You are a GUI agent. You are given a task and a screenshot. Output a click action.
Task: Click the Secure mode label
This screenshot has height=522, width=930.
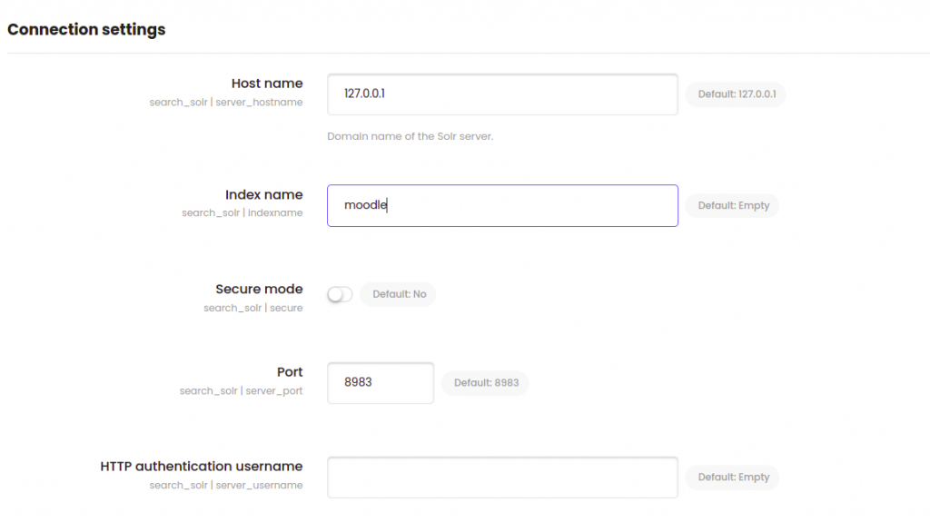pyautogui.click(x=259, y=289)
